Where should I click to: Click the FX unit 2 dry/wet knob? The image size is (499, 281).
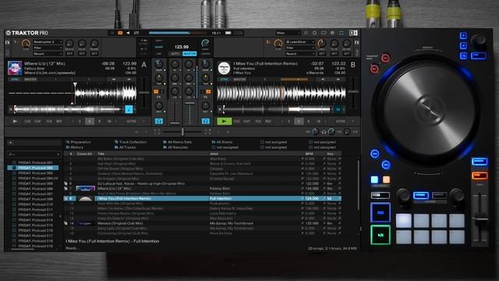(x=278, y=44)
